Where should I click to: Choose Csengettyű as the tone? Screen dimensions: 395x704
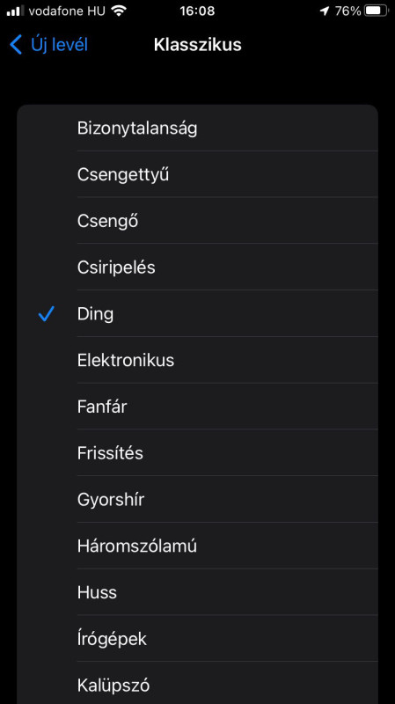click(x=197, y=174)
